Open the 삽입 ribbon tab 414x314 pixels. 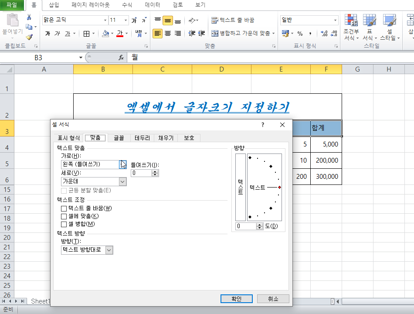(54, 5)
